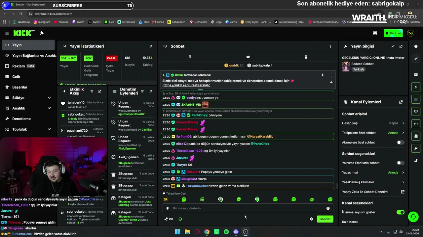Viewport: 423px width, 237px height.
Task: Click the Sadece Sohbet category thumbnail
Action: (346, 66)
